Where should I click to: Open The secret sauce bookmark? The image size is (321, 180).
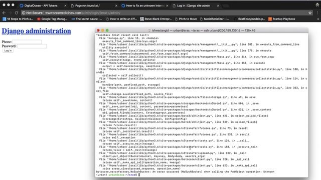[87, 19]
